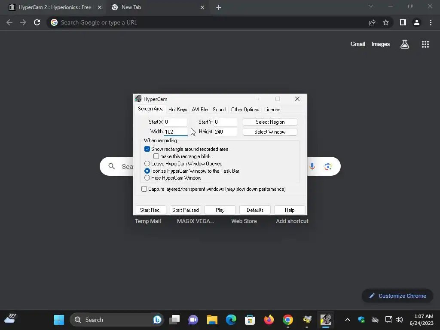Open Gmail link
The image size is (440, 330).
(357, 44)
